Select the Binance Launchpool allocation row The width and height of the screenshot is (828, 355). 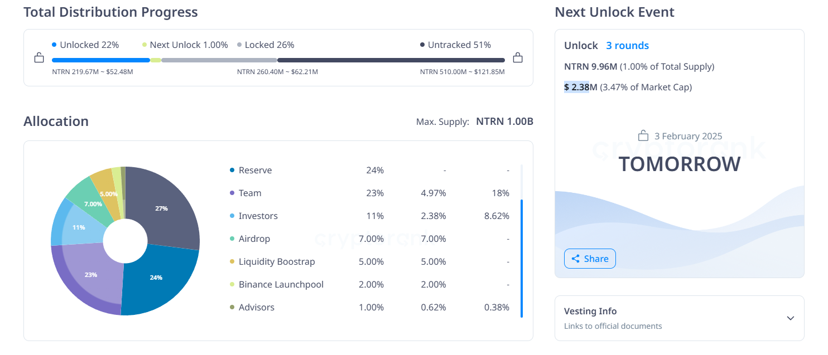pyautogui.click(x=369, y=284)
